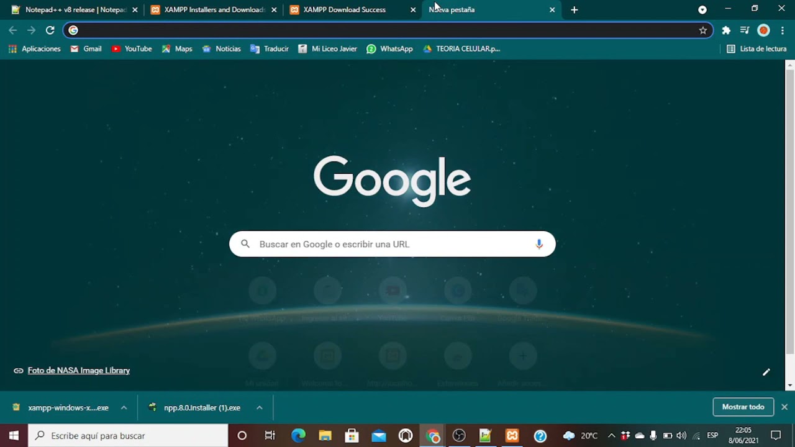
Task: Open the Windows Start menu
Action: point(14,436)
